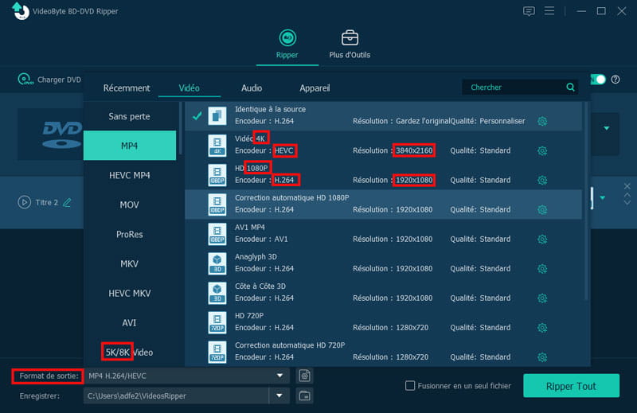Expand the Format de sortie dropdown
Screen dimensions: 637x413
click(x=279, y=376)
